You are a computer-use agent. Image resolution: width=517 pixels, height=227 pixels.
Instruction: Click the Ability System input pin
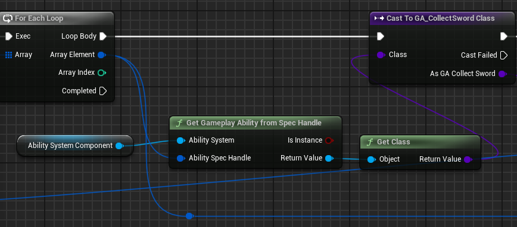click(180, 140)
